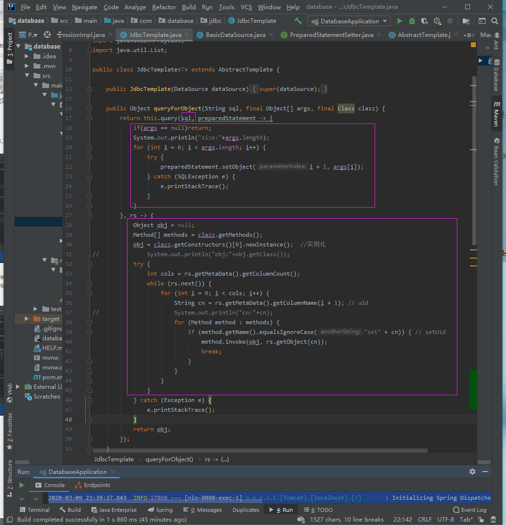Click the editor horizontal scrollbar
Image resolution: width=506 pixels, height=525 pixels.
(x=260, y=451)
